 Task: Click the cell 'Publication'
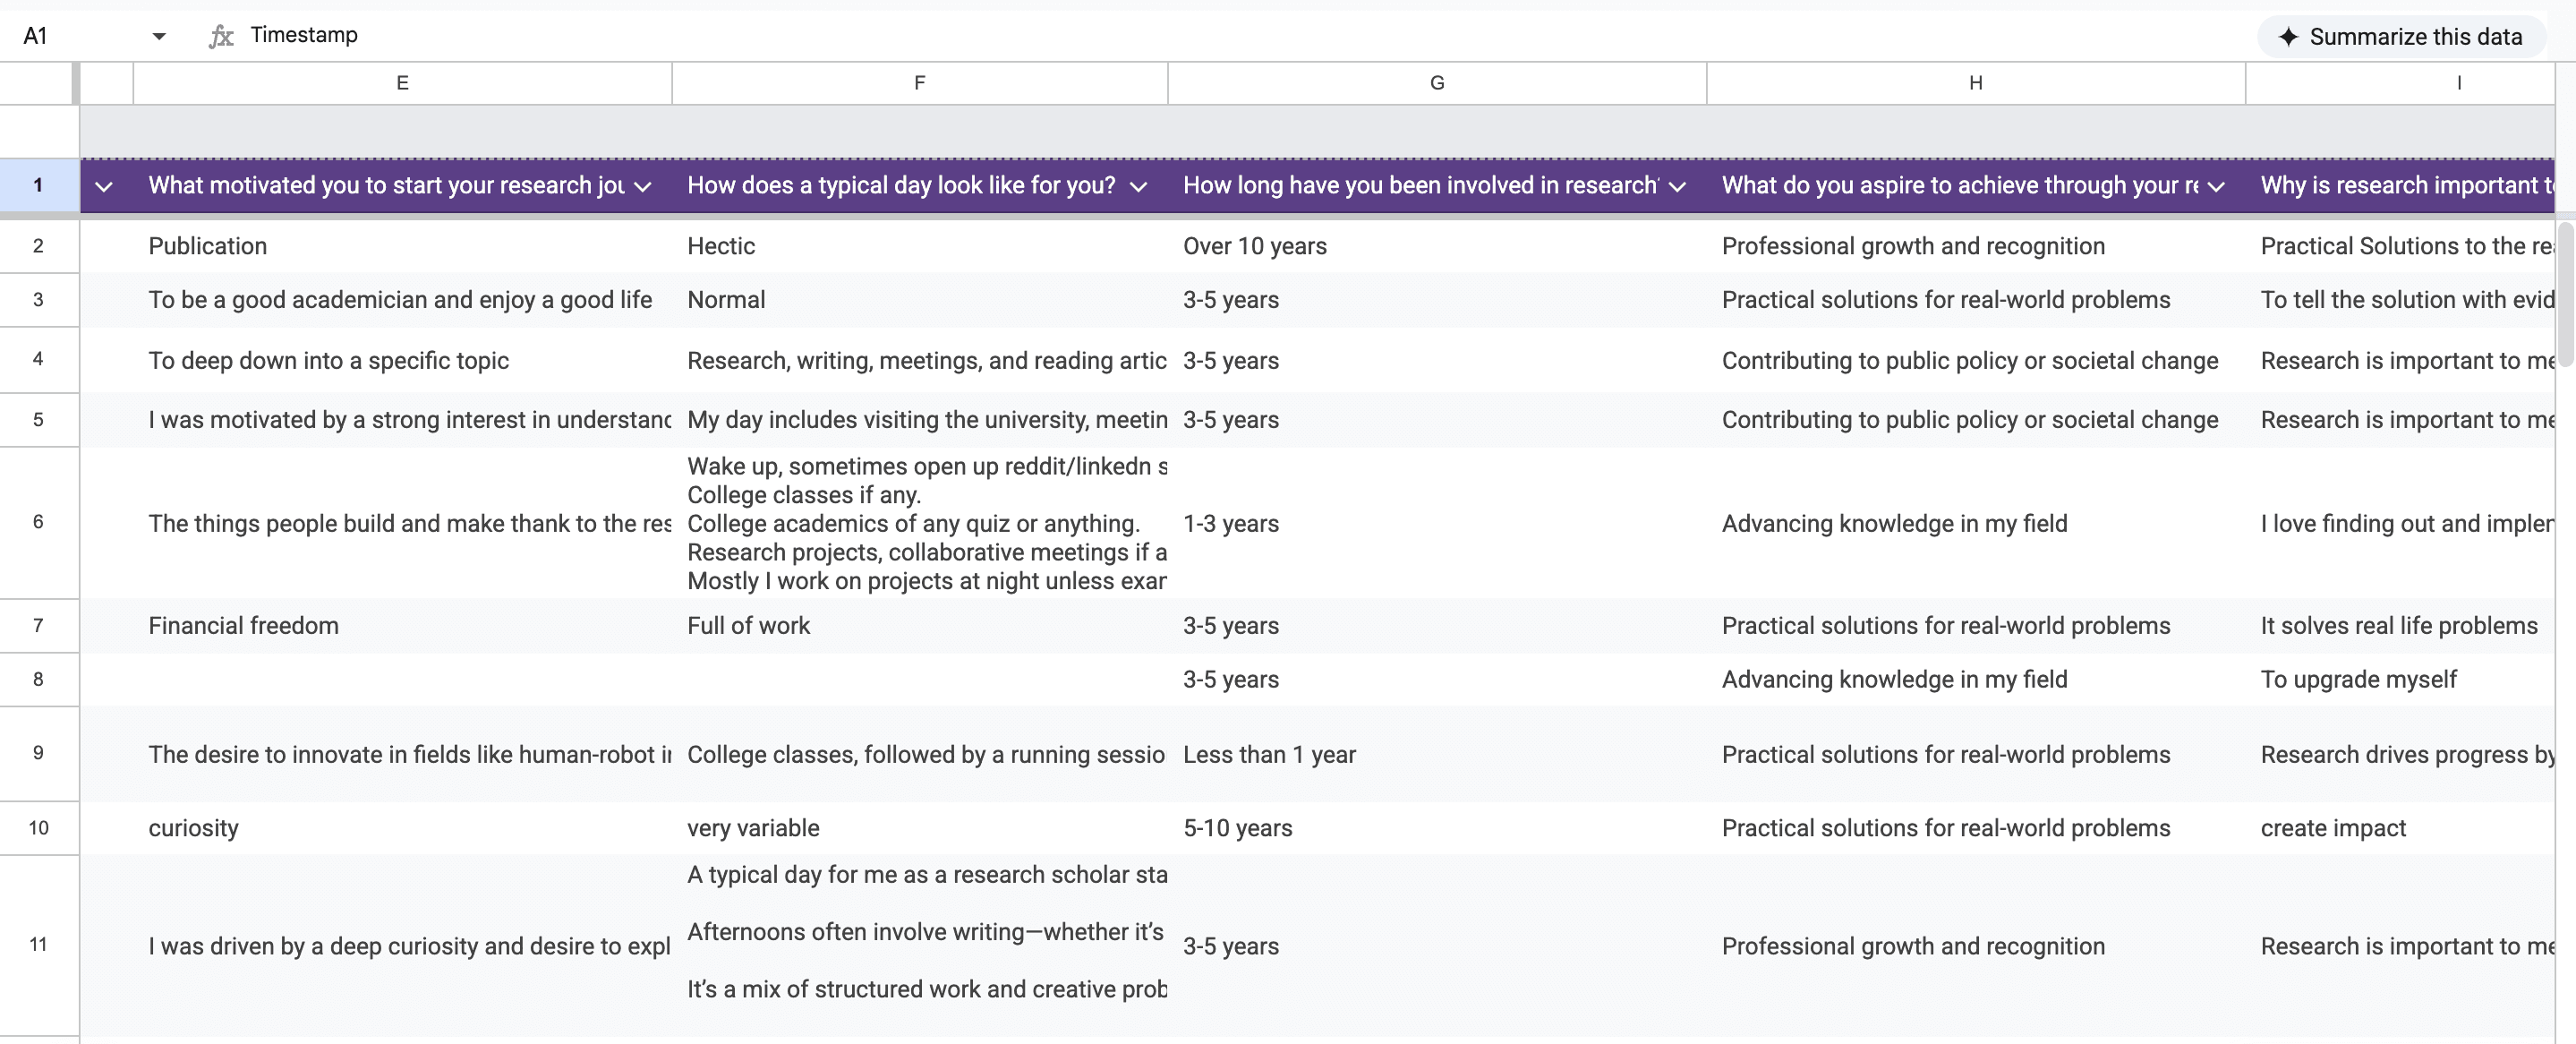(x=402, y=246)
